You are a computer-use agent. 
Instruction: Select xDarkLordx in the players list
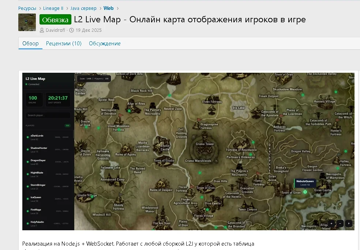pyautogui.click(x=48, y=137)
